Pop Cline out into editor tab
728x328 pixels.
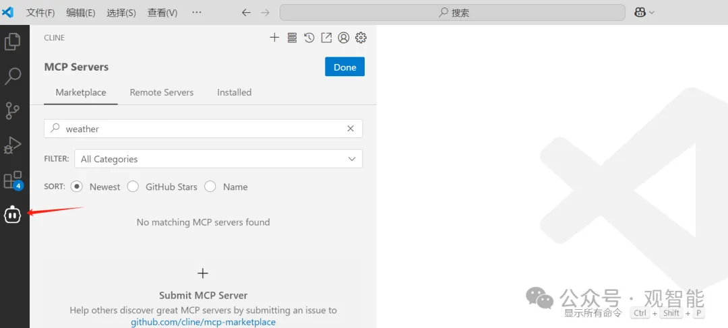click(326, 38)
